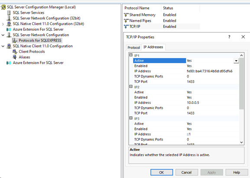Click the SQL Server Network Configuration node icon
Viewport: 250px width, 178px height.
(x=9, y=35)
